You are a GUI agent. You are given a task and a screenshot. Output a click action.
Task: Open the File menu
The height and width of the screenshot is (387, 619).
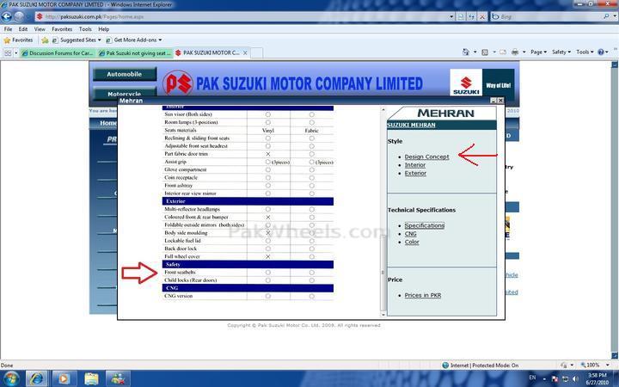point(8,29)
